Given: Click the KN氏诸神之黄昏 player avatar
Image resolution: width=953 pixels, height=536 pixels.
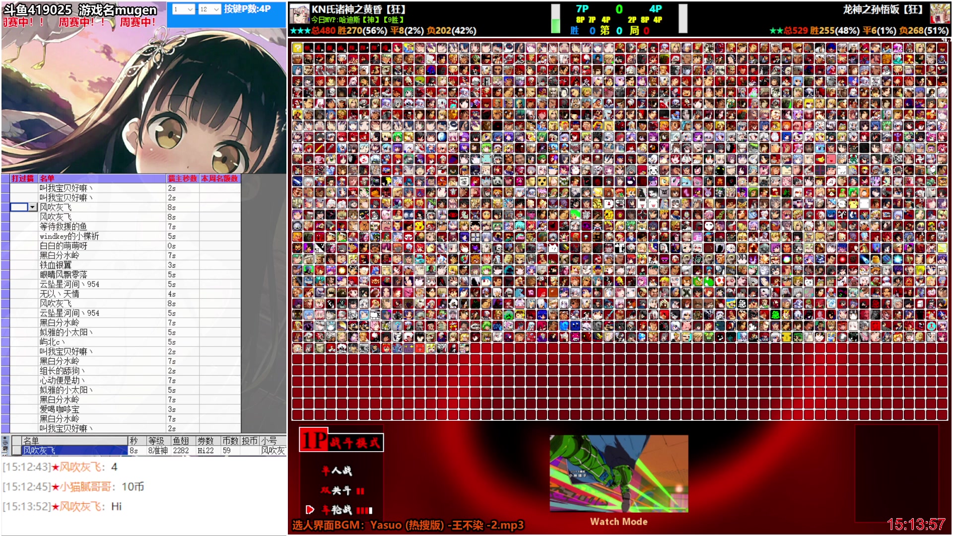Looking at the screenshot, I should (299, 14).
